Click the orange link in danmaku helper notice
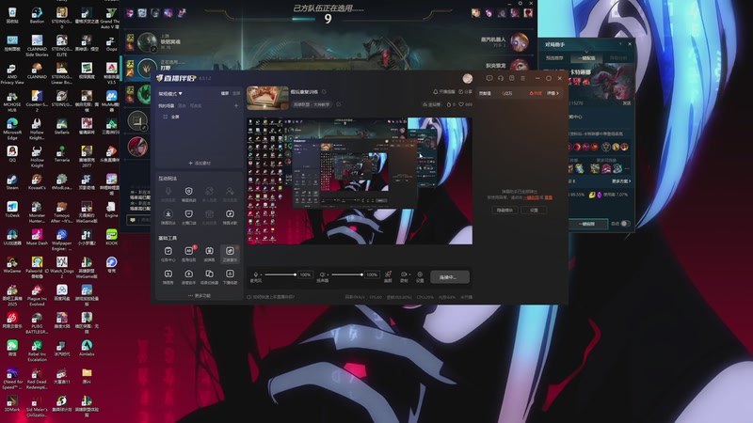Image resolution: width=753 pixels, height=423 pixels. click(533, 197)
